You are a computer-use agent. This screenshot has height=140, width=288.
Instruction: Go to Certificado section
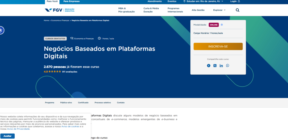[83, 103]
